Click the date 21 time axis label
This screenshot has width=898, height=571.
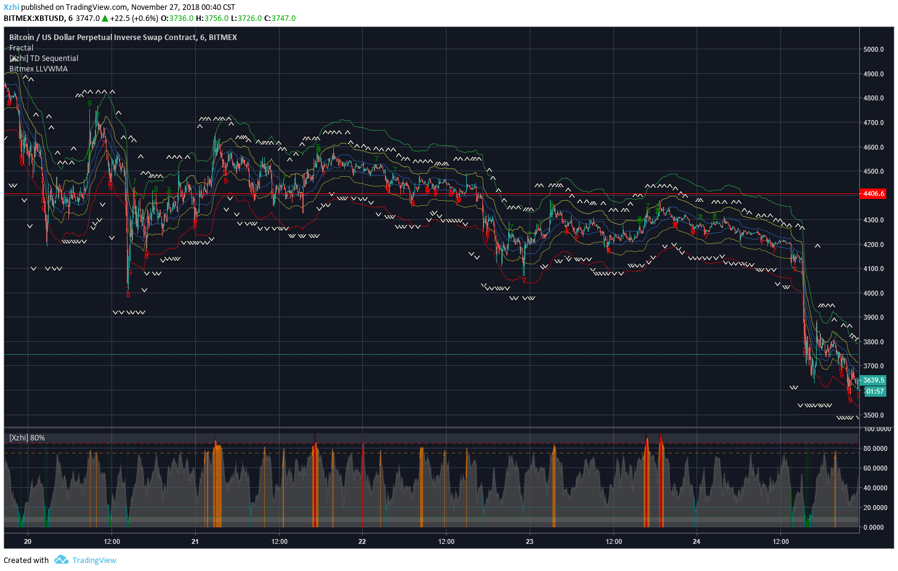195,542
